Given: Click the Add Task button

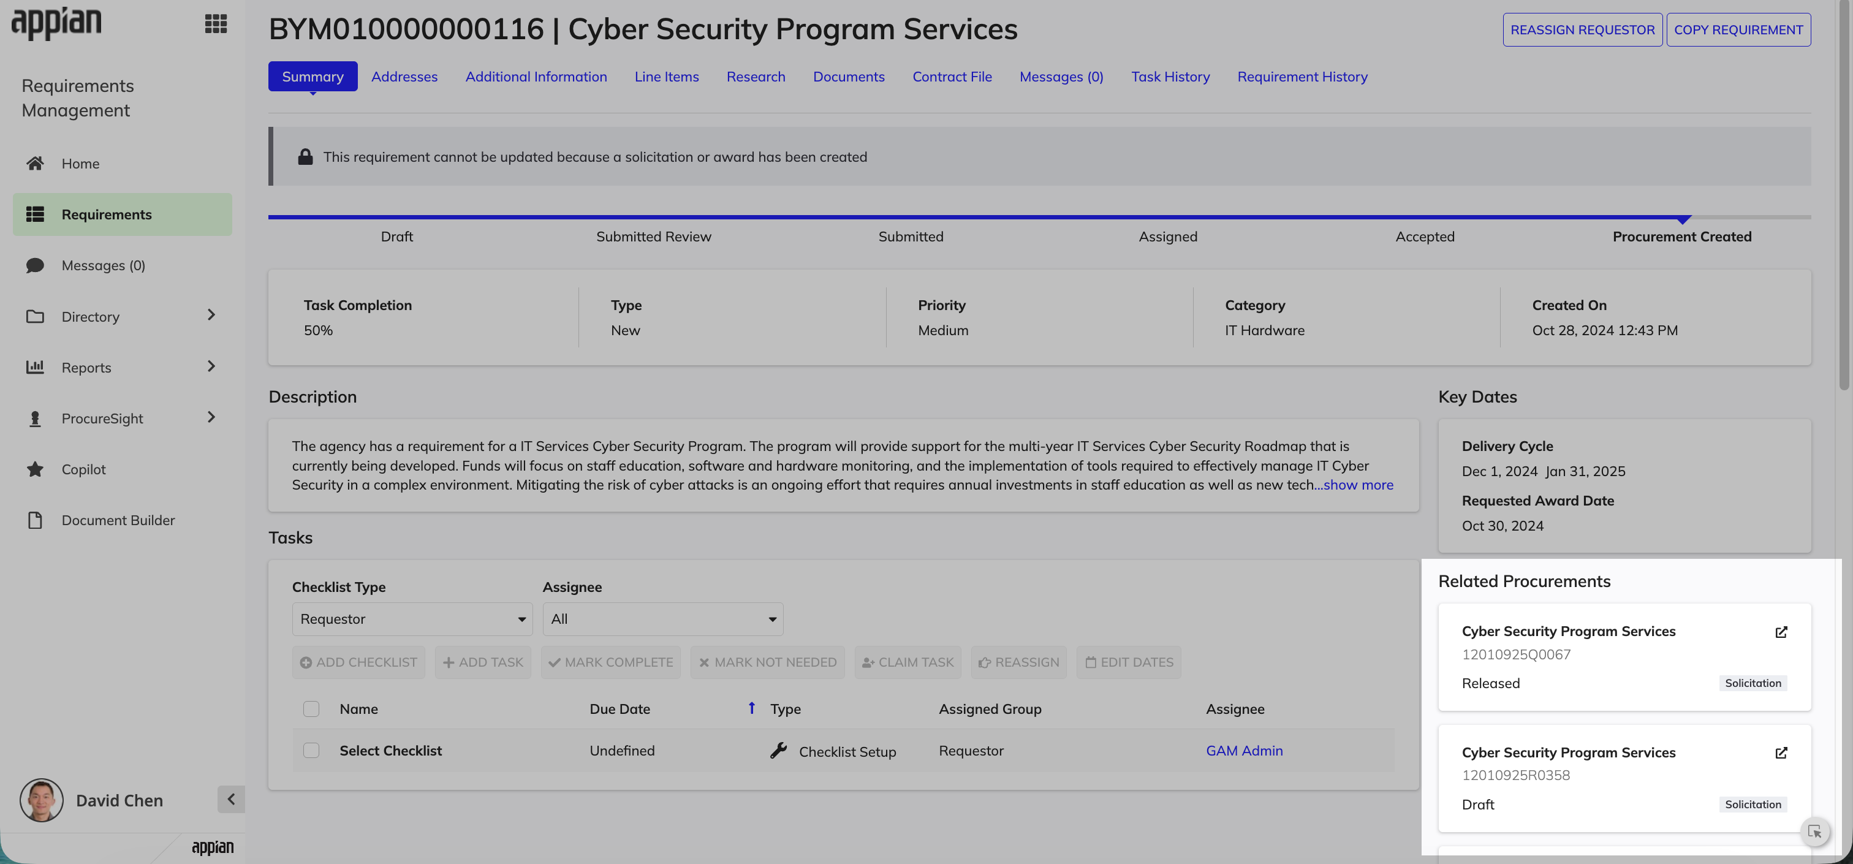Looking at the screenshot, I should coord(483,662).
